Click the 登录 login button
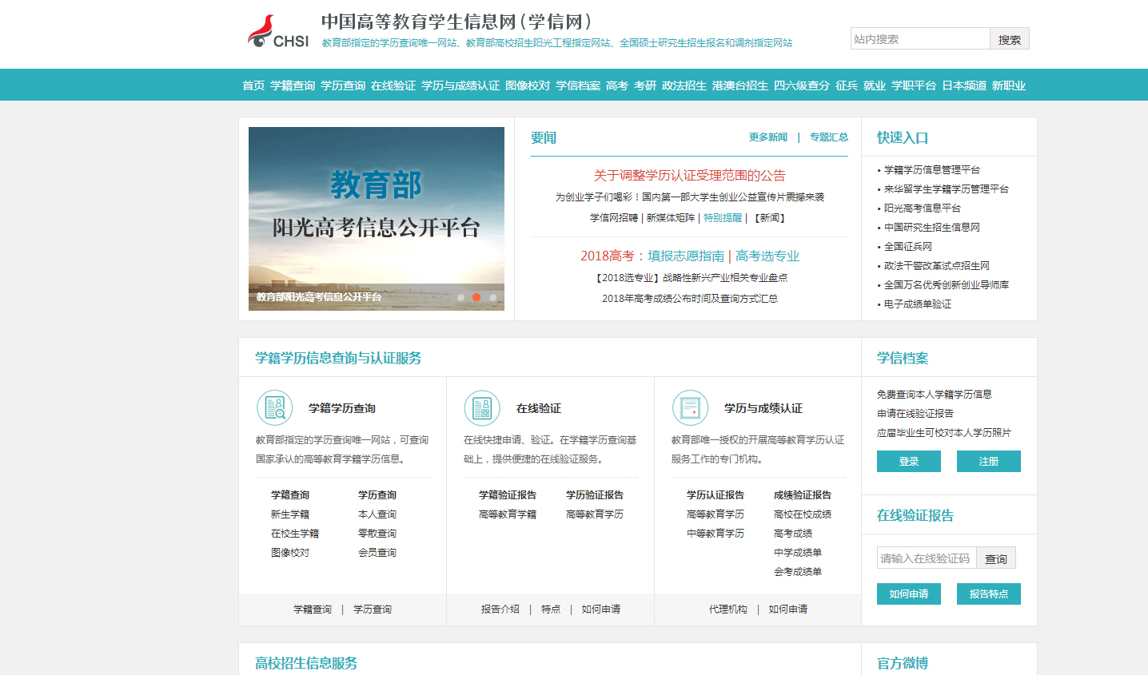Viewport: 1148px width, 675px height. [909, 462]
